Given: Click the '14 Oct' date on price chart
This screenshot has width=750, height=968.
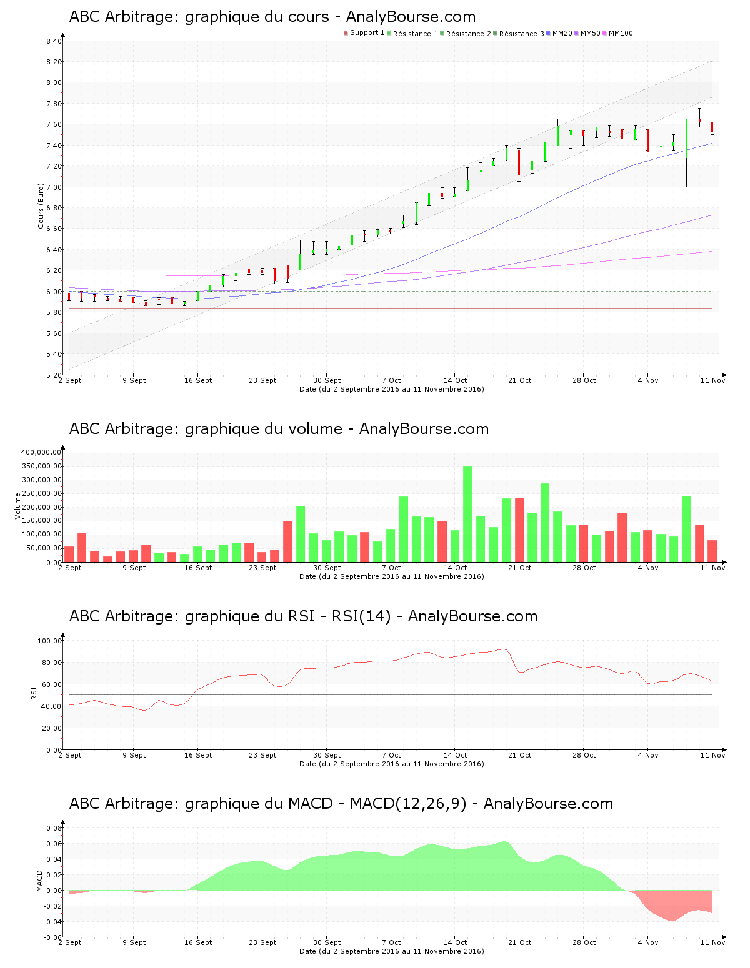Looking at the screenshot, I should coord(456,380).
